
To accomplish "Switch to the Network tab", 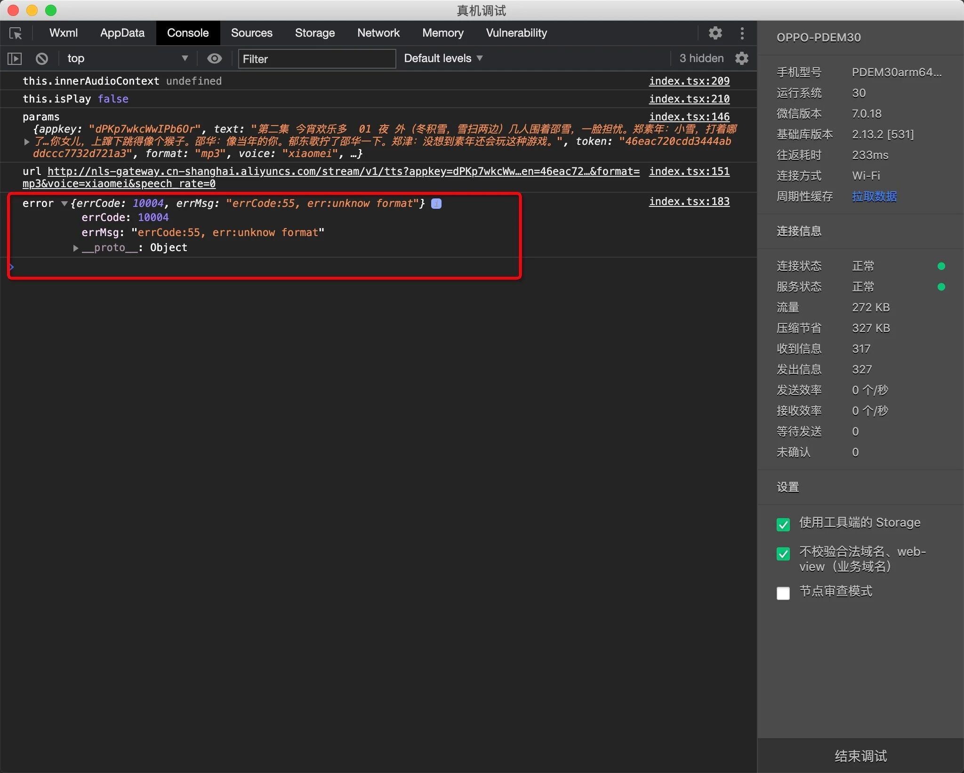I will click(x=378, y=33).
